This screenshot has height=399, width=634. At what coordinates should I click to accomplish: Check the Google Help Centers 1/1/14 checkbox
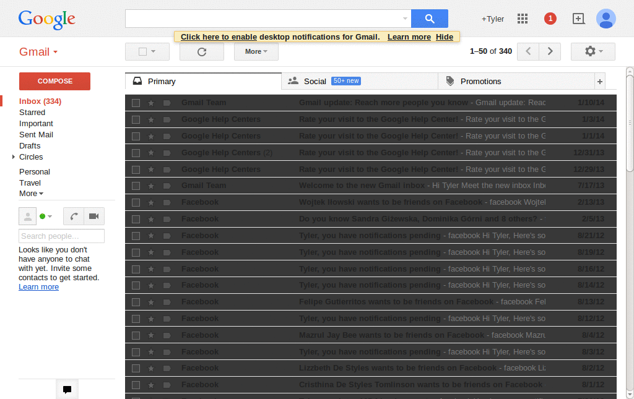tap(136, 137)
